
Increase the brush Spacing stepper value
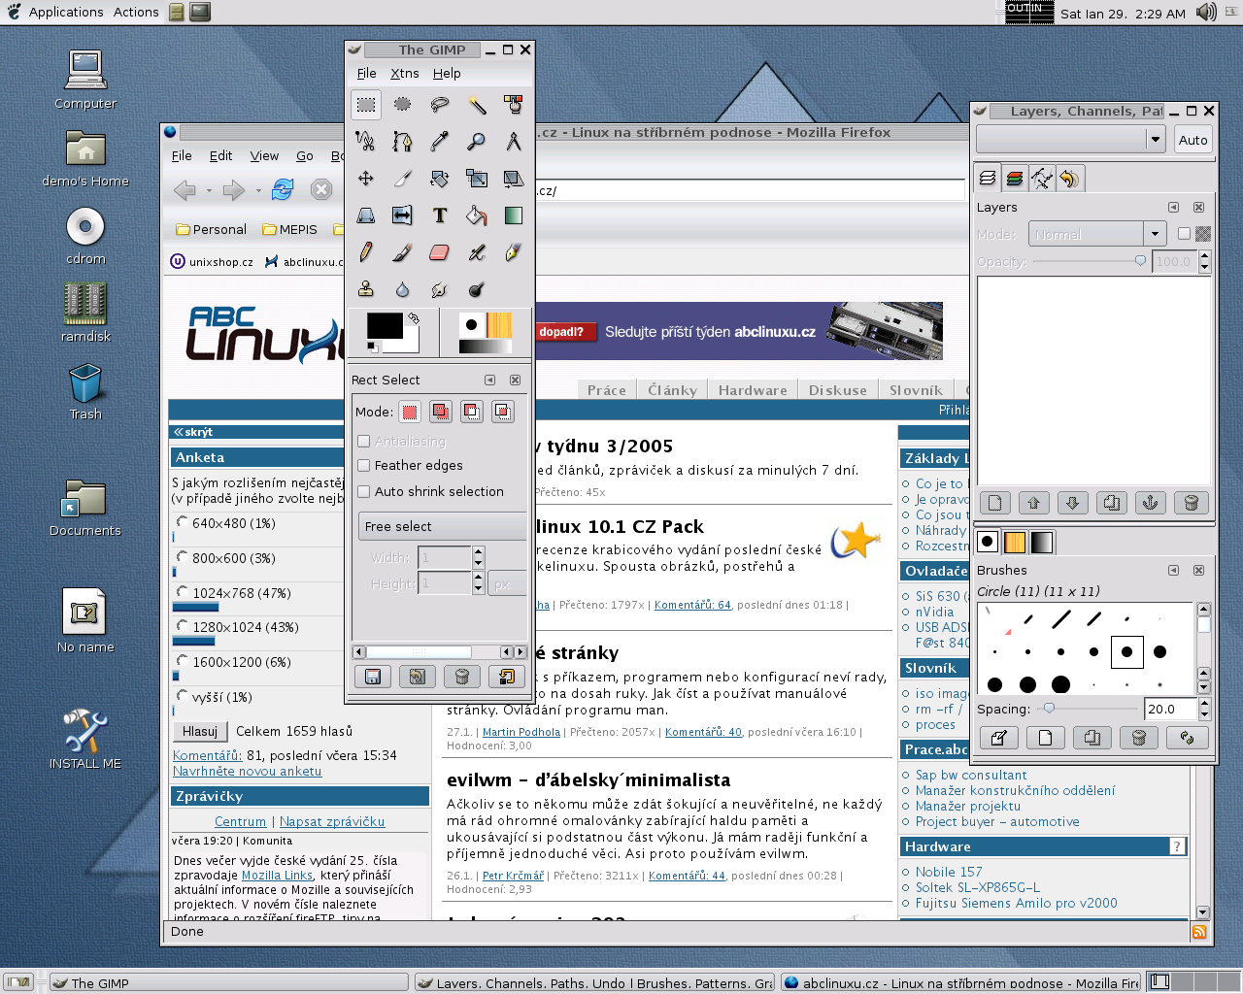pyautogui.click(x=1205, y=704)
